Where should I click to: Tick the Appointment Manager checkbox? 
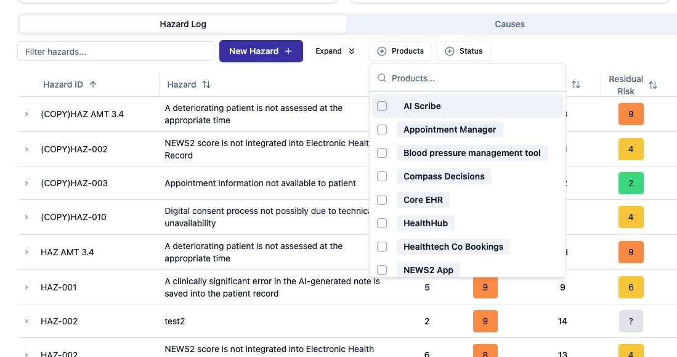[x=382, y=129]
